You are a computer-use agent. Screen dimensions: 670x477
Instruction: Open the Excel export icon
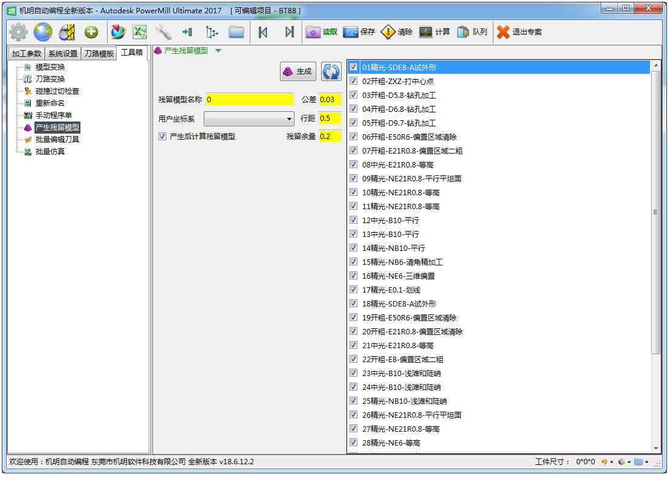point(140,32)
